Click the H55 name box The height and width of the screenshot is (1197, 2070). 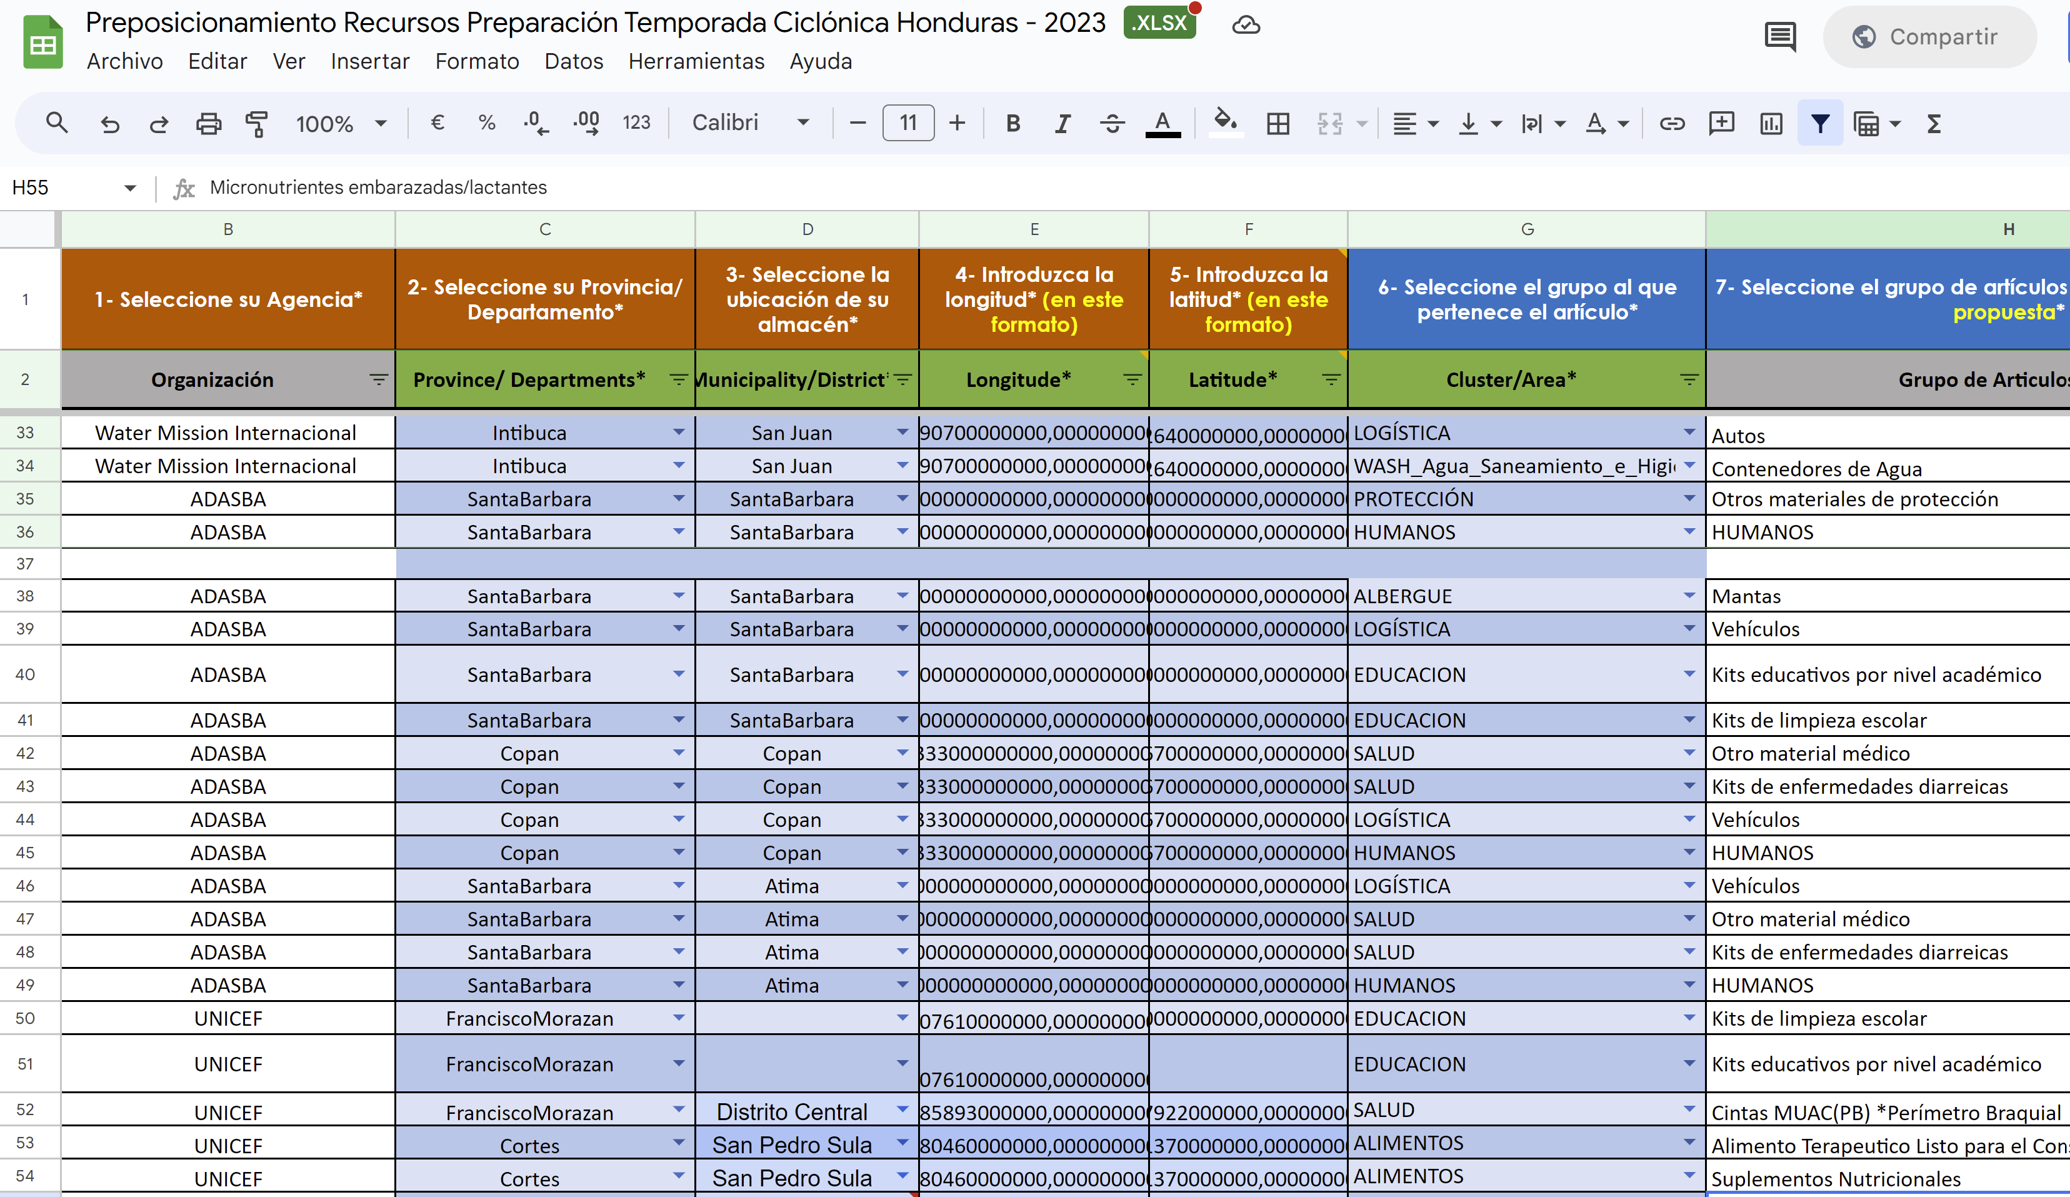point(72,188)
